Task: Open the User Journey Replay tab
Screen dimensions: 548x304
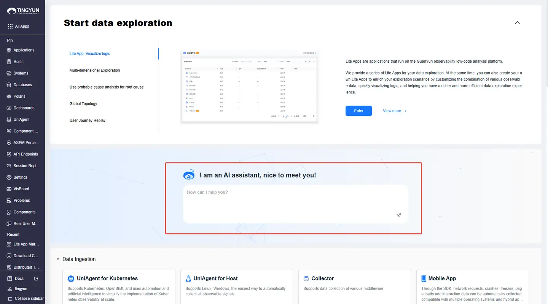Action: click(x=88, y=120)
